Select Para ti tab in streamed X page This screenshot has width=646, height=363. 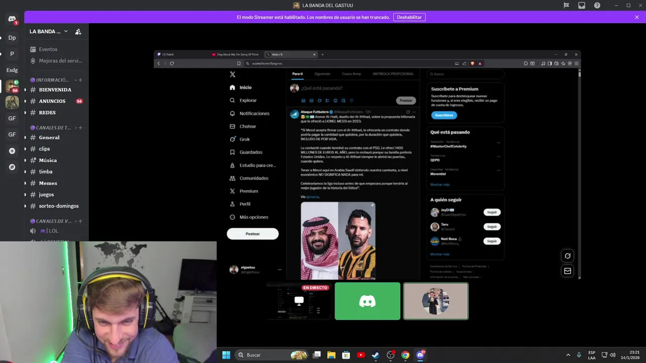(x=297, y=74)
